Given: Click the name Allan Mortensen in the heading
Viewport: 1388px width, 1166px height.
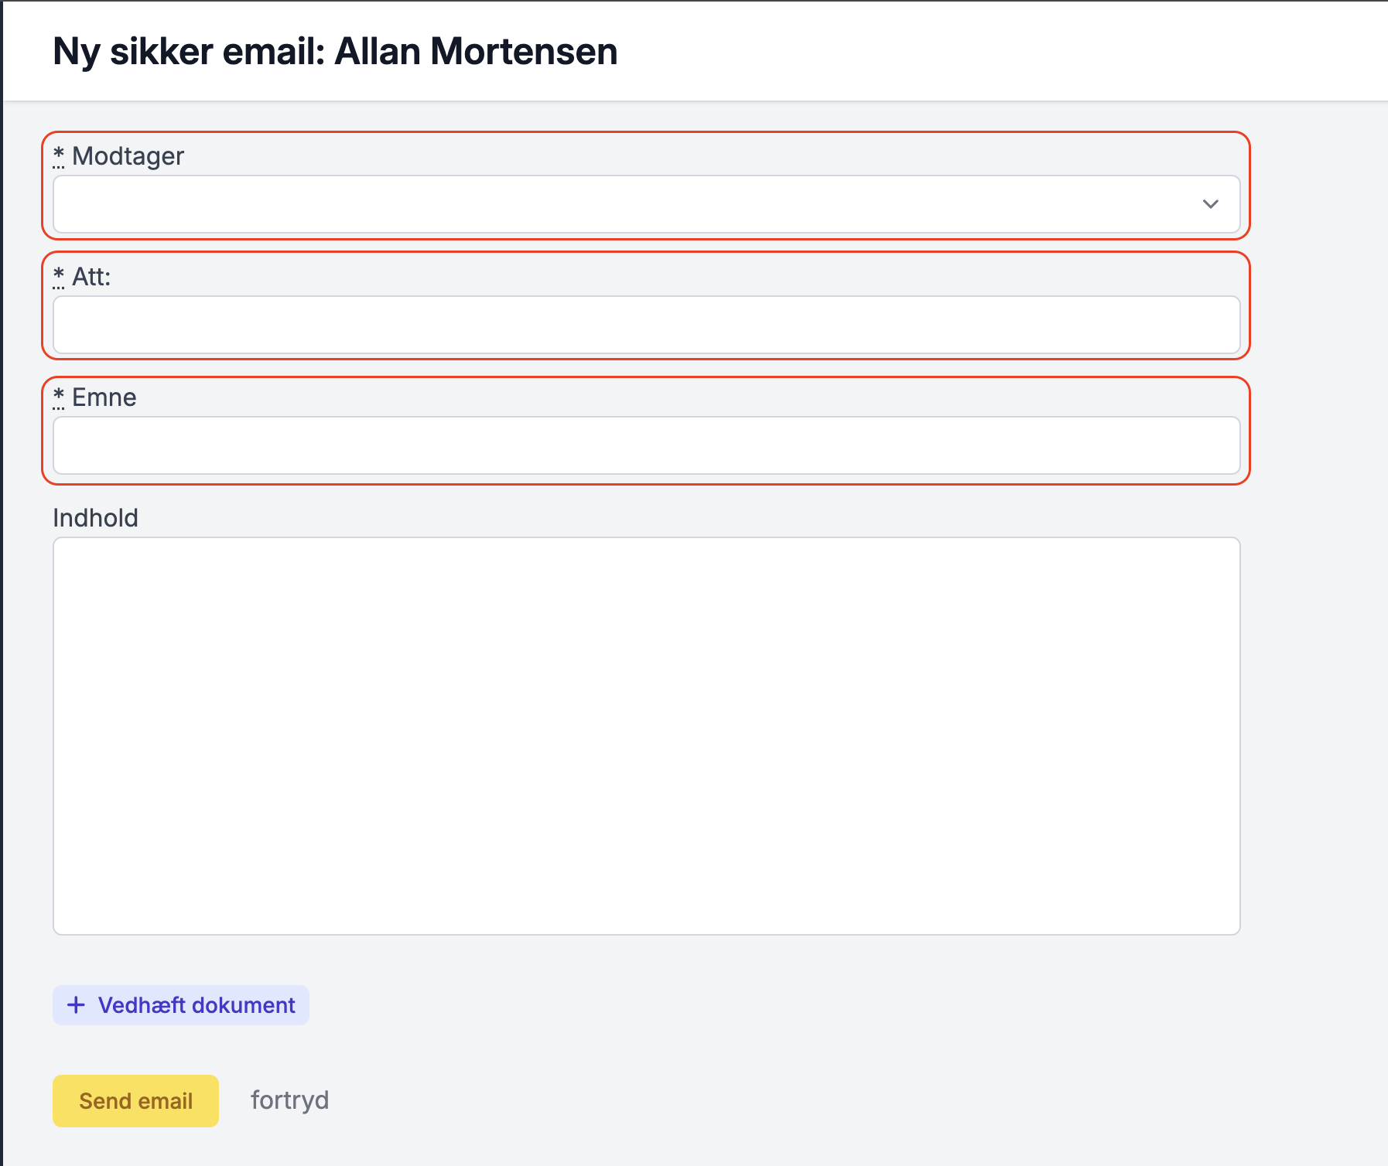Looking at the screenshot, I should click(x=476, y=52).
